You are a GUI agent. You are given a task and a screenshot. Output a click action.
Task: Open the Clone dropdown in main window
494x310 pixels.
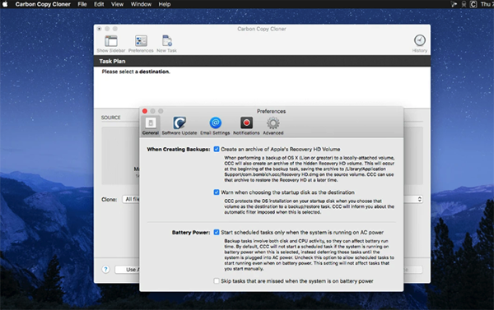(x=131, y=199)
